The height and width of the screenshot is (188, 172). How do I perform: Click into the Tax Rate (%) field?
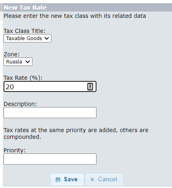point(50,86)
